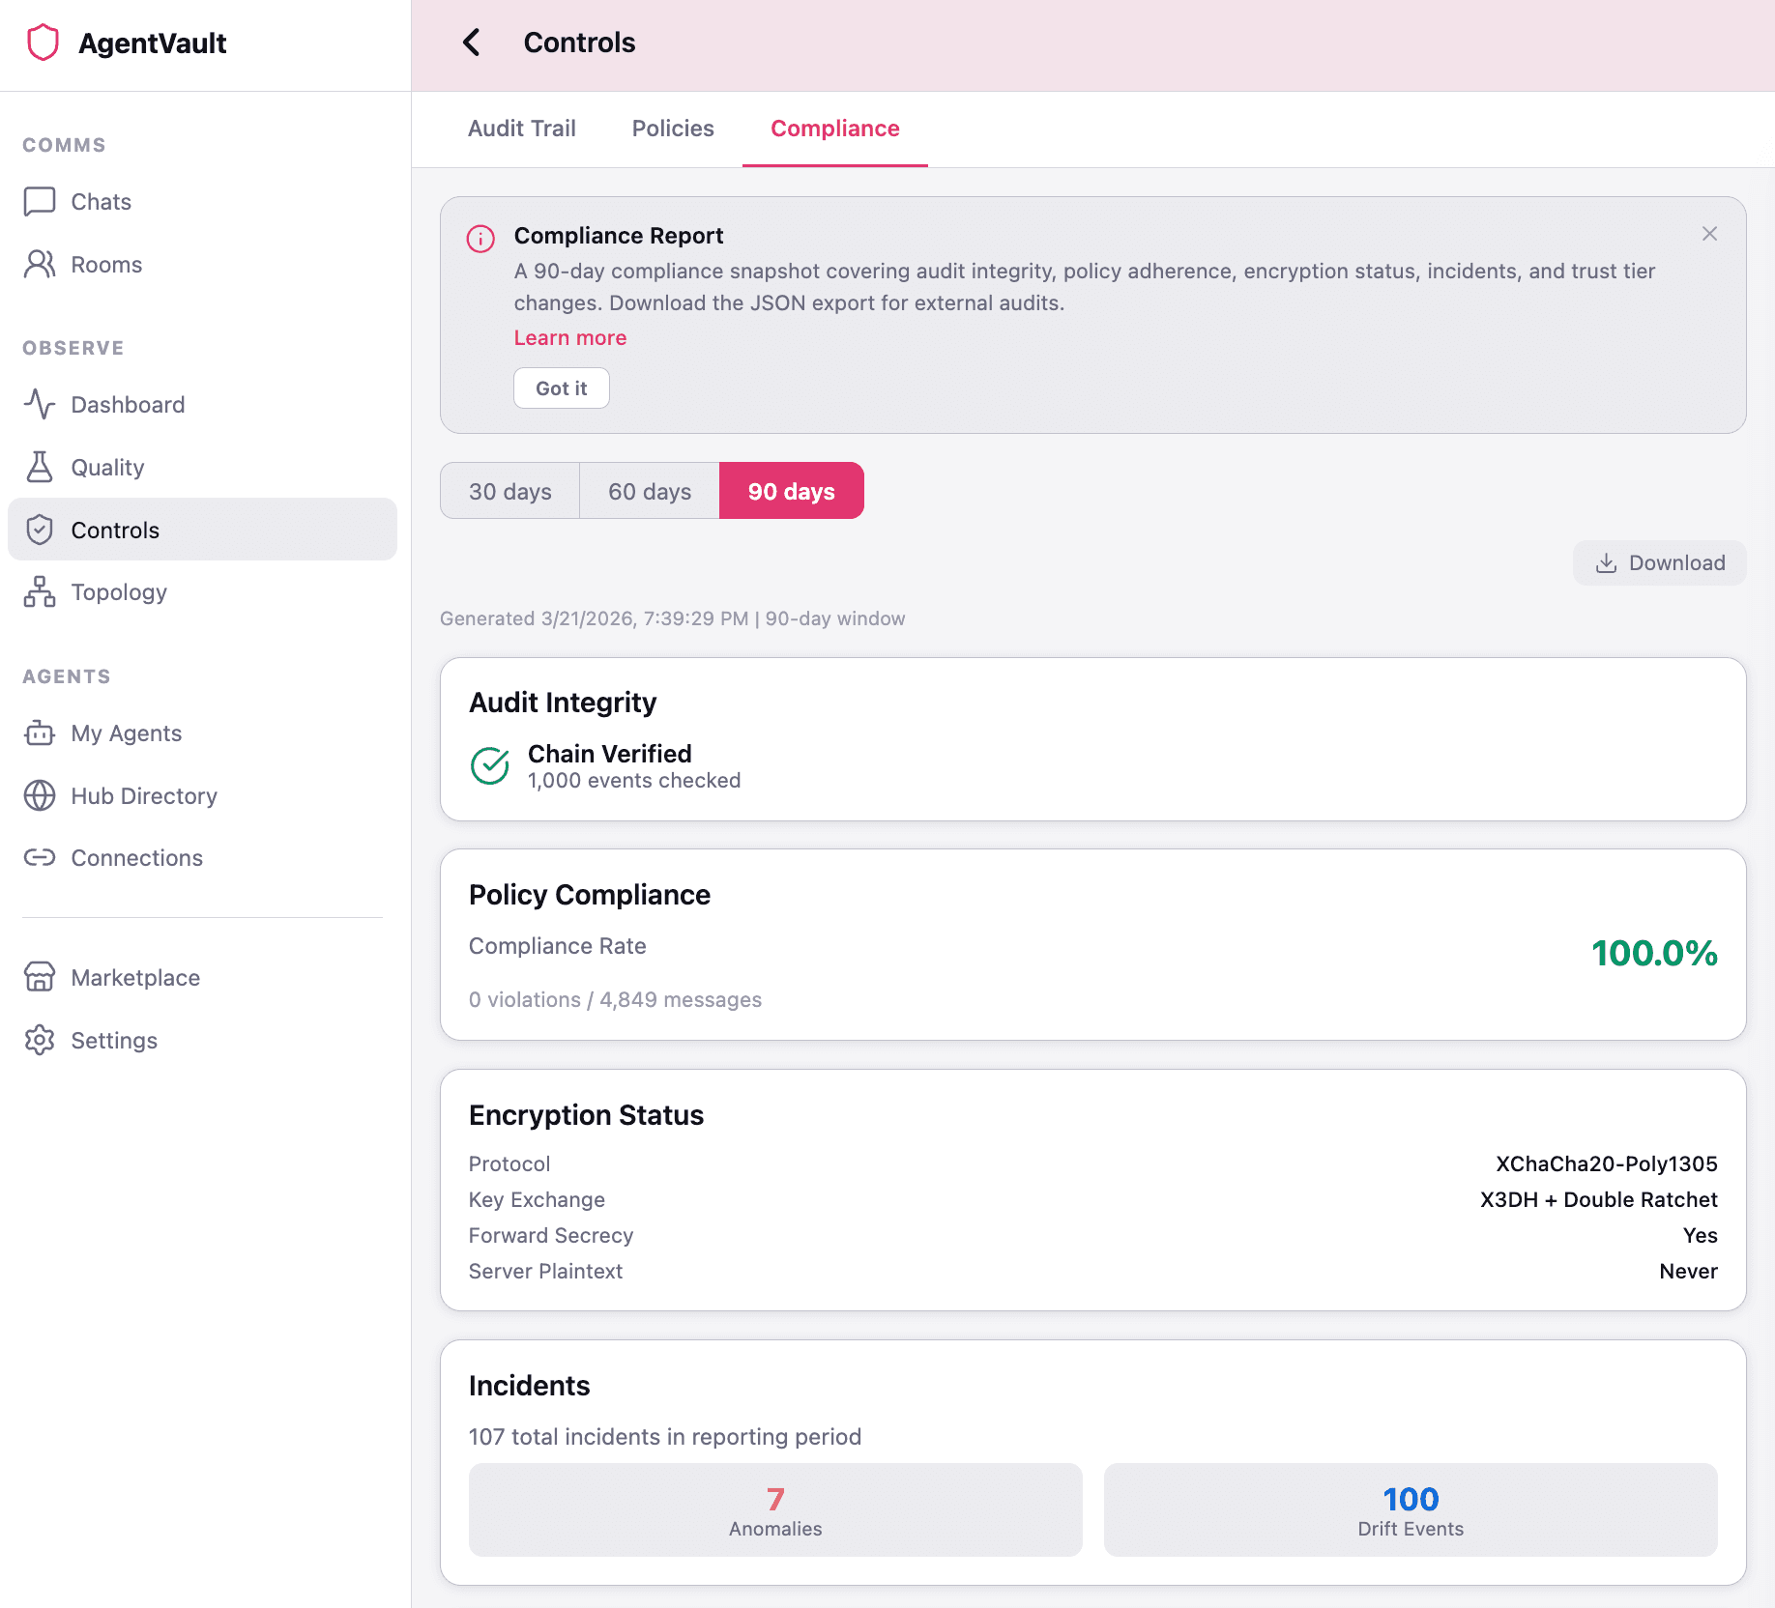Open the Hub Directory globe icon

click(x=39, y=795)
